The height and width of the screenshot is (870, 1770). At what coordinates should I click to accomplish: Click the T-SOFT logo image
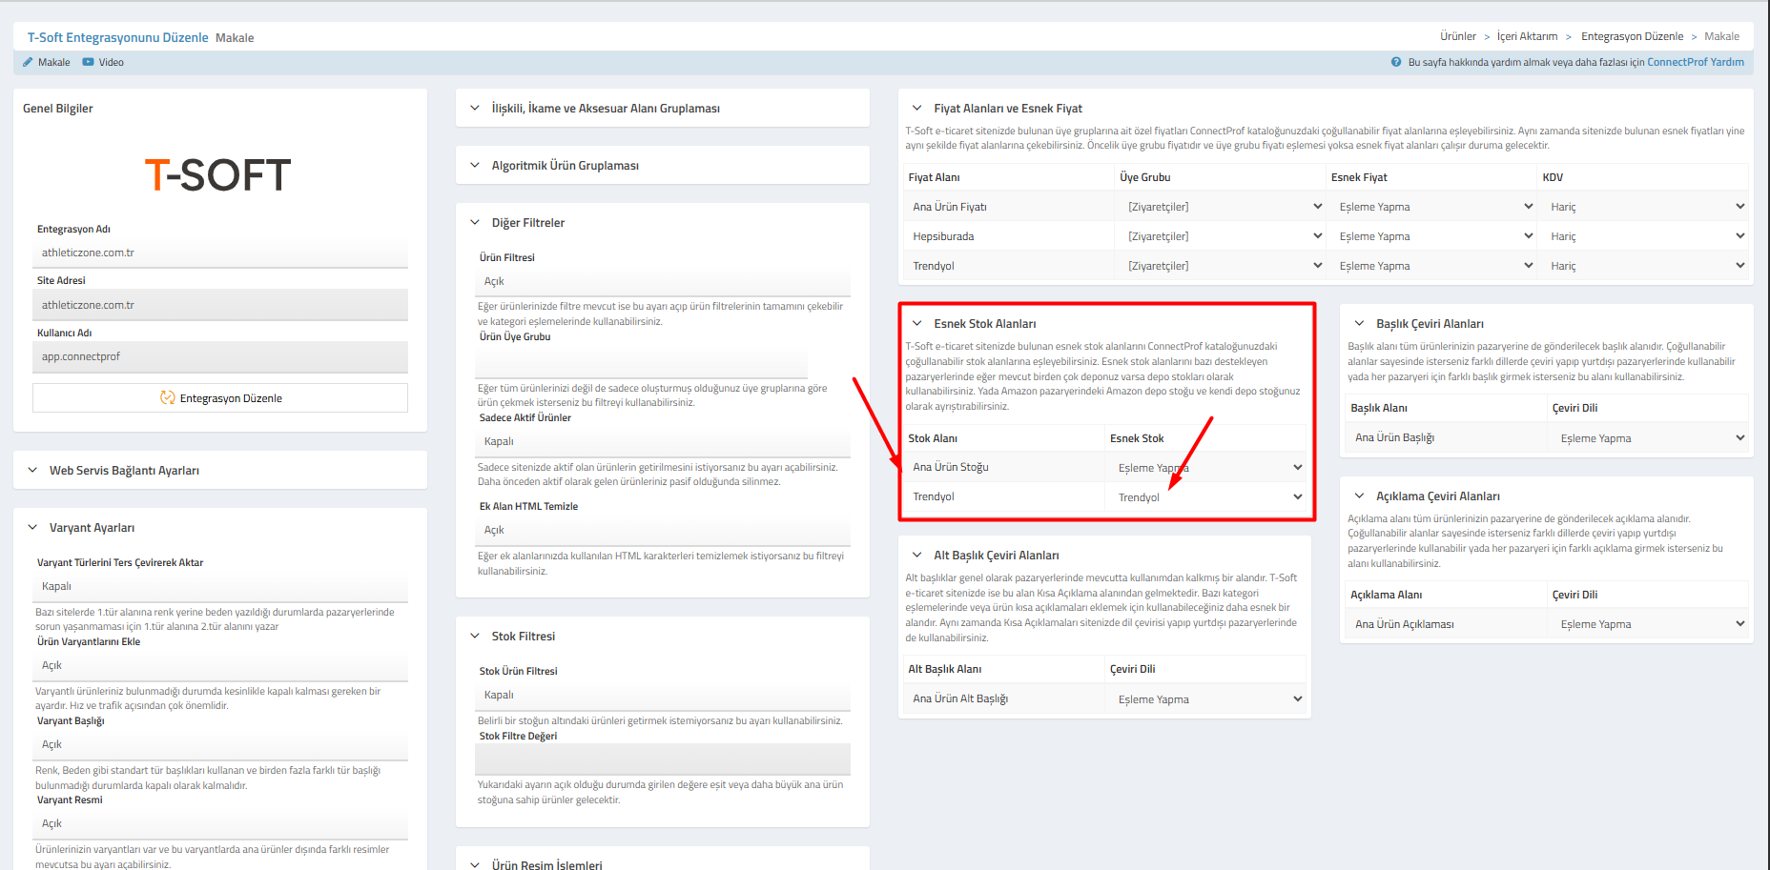[218, 174]
